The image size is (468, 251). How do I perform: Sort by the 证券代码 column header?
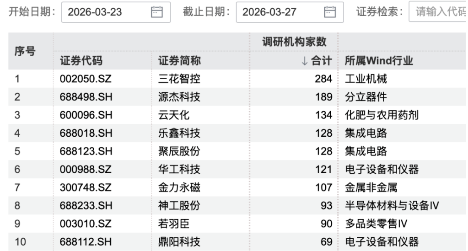81,61
